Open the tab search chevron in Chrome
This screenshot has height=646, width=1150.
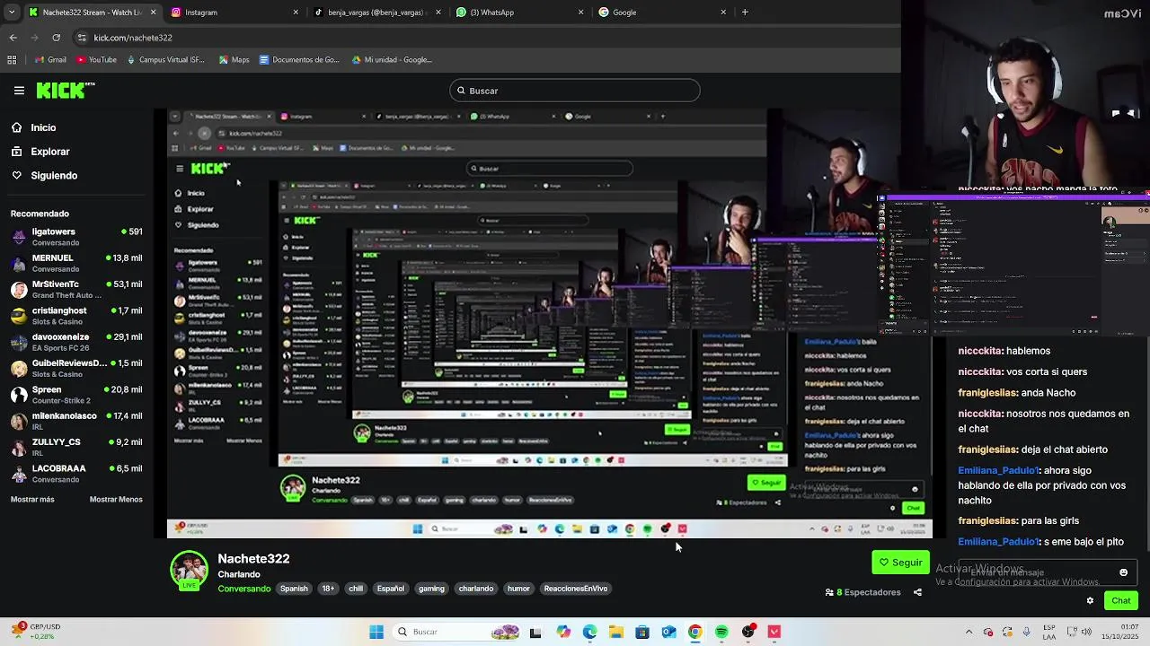pyautogui.click(x=10, y=13)
